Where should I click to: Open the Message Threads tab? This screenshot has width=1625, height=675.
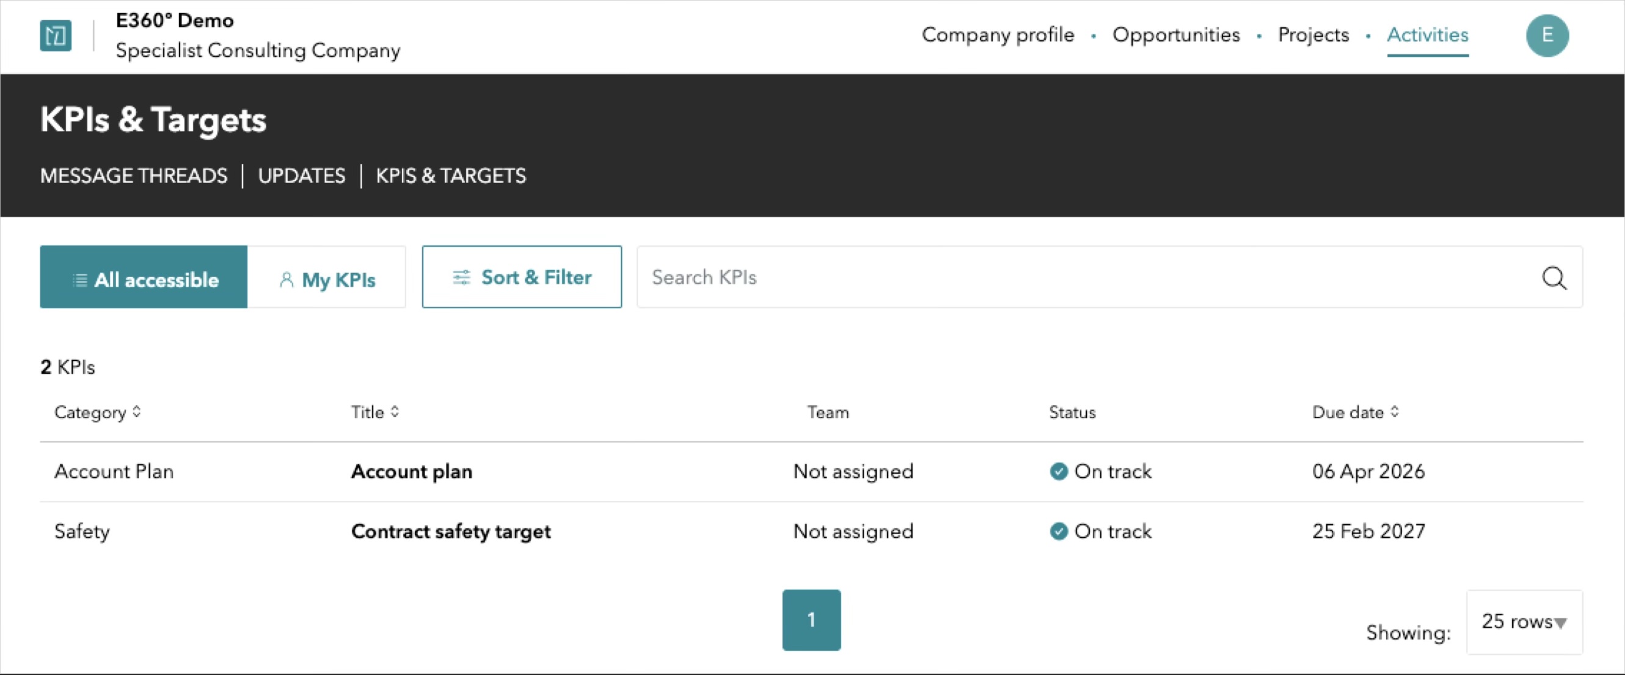pos(134,175)
